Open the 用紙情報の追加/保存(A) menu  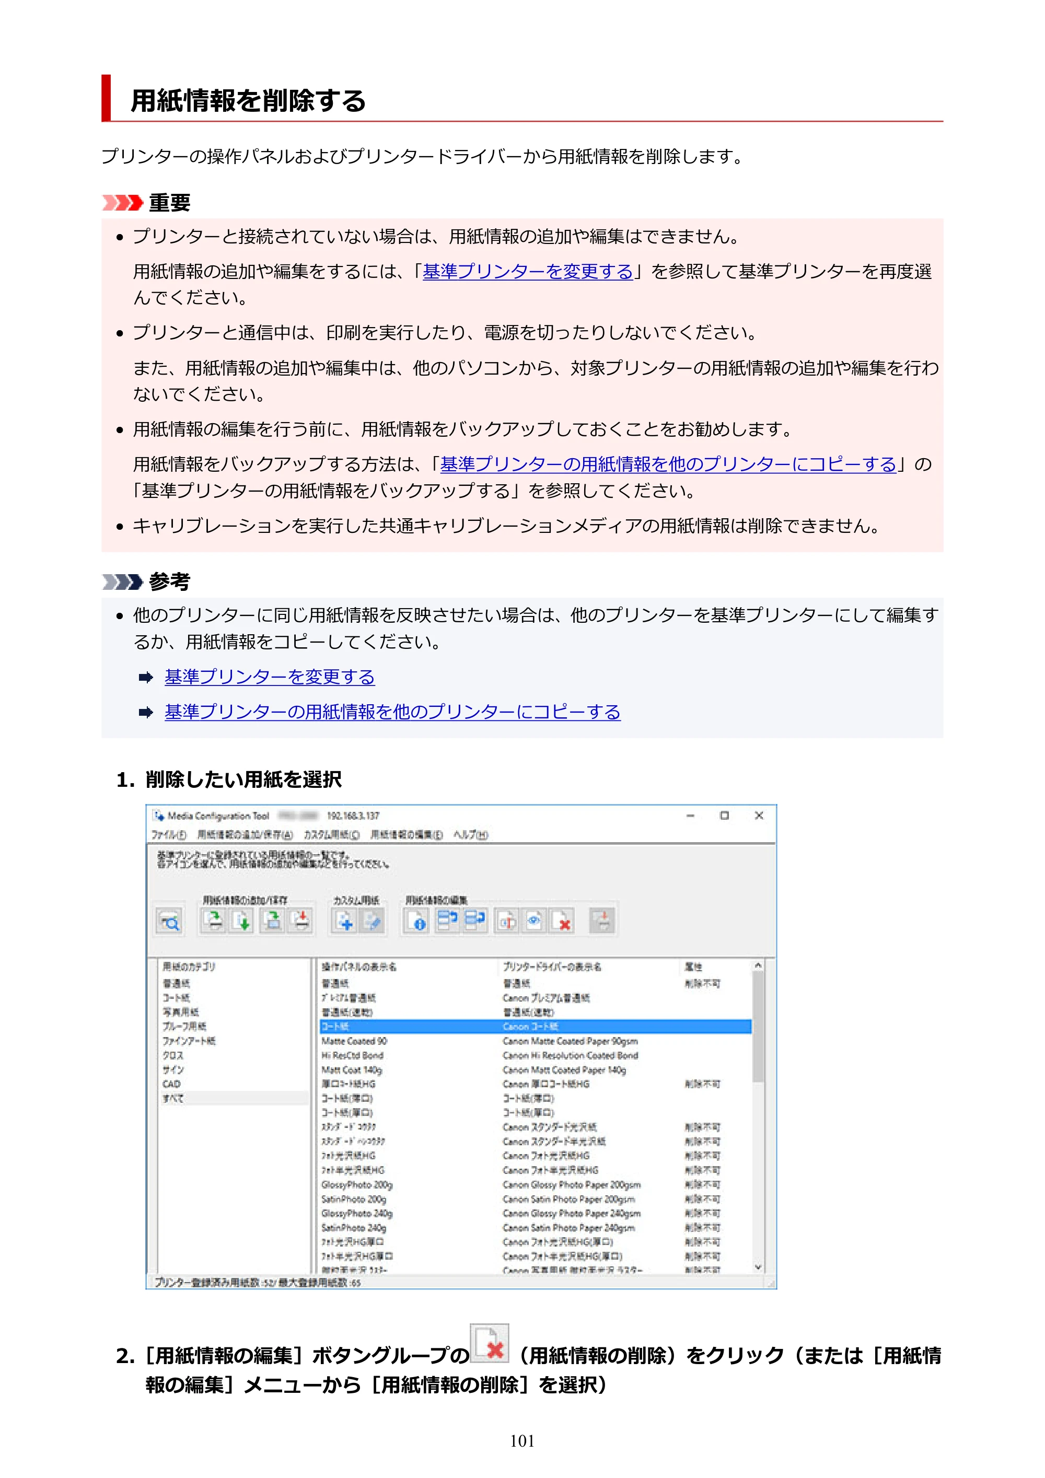coord(245,835)
